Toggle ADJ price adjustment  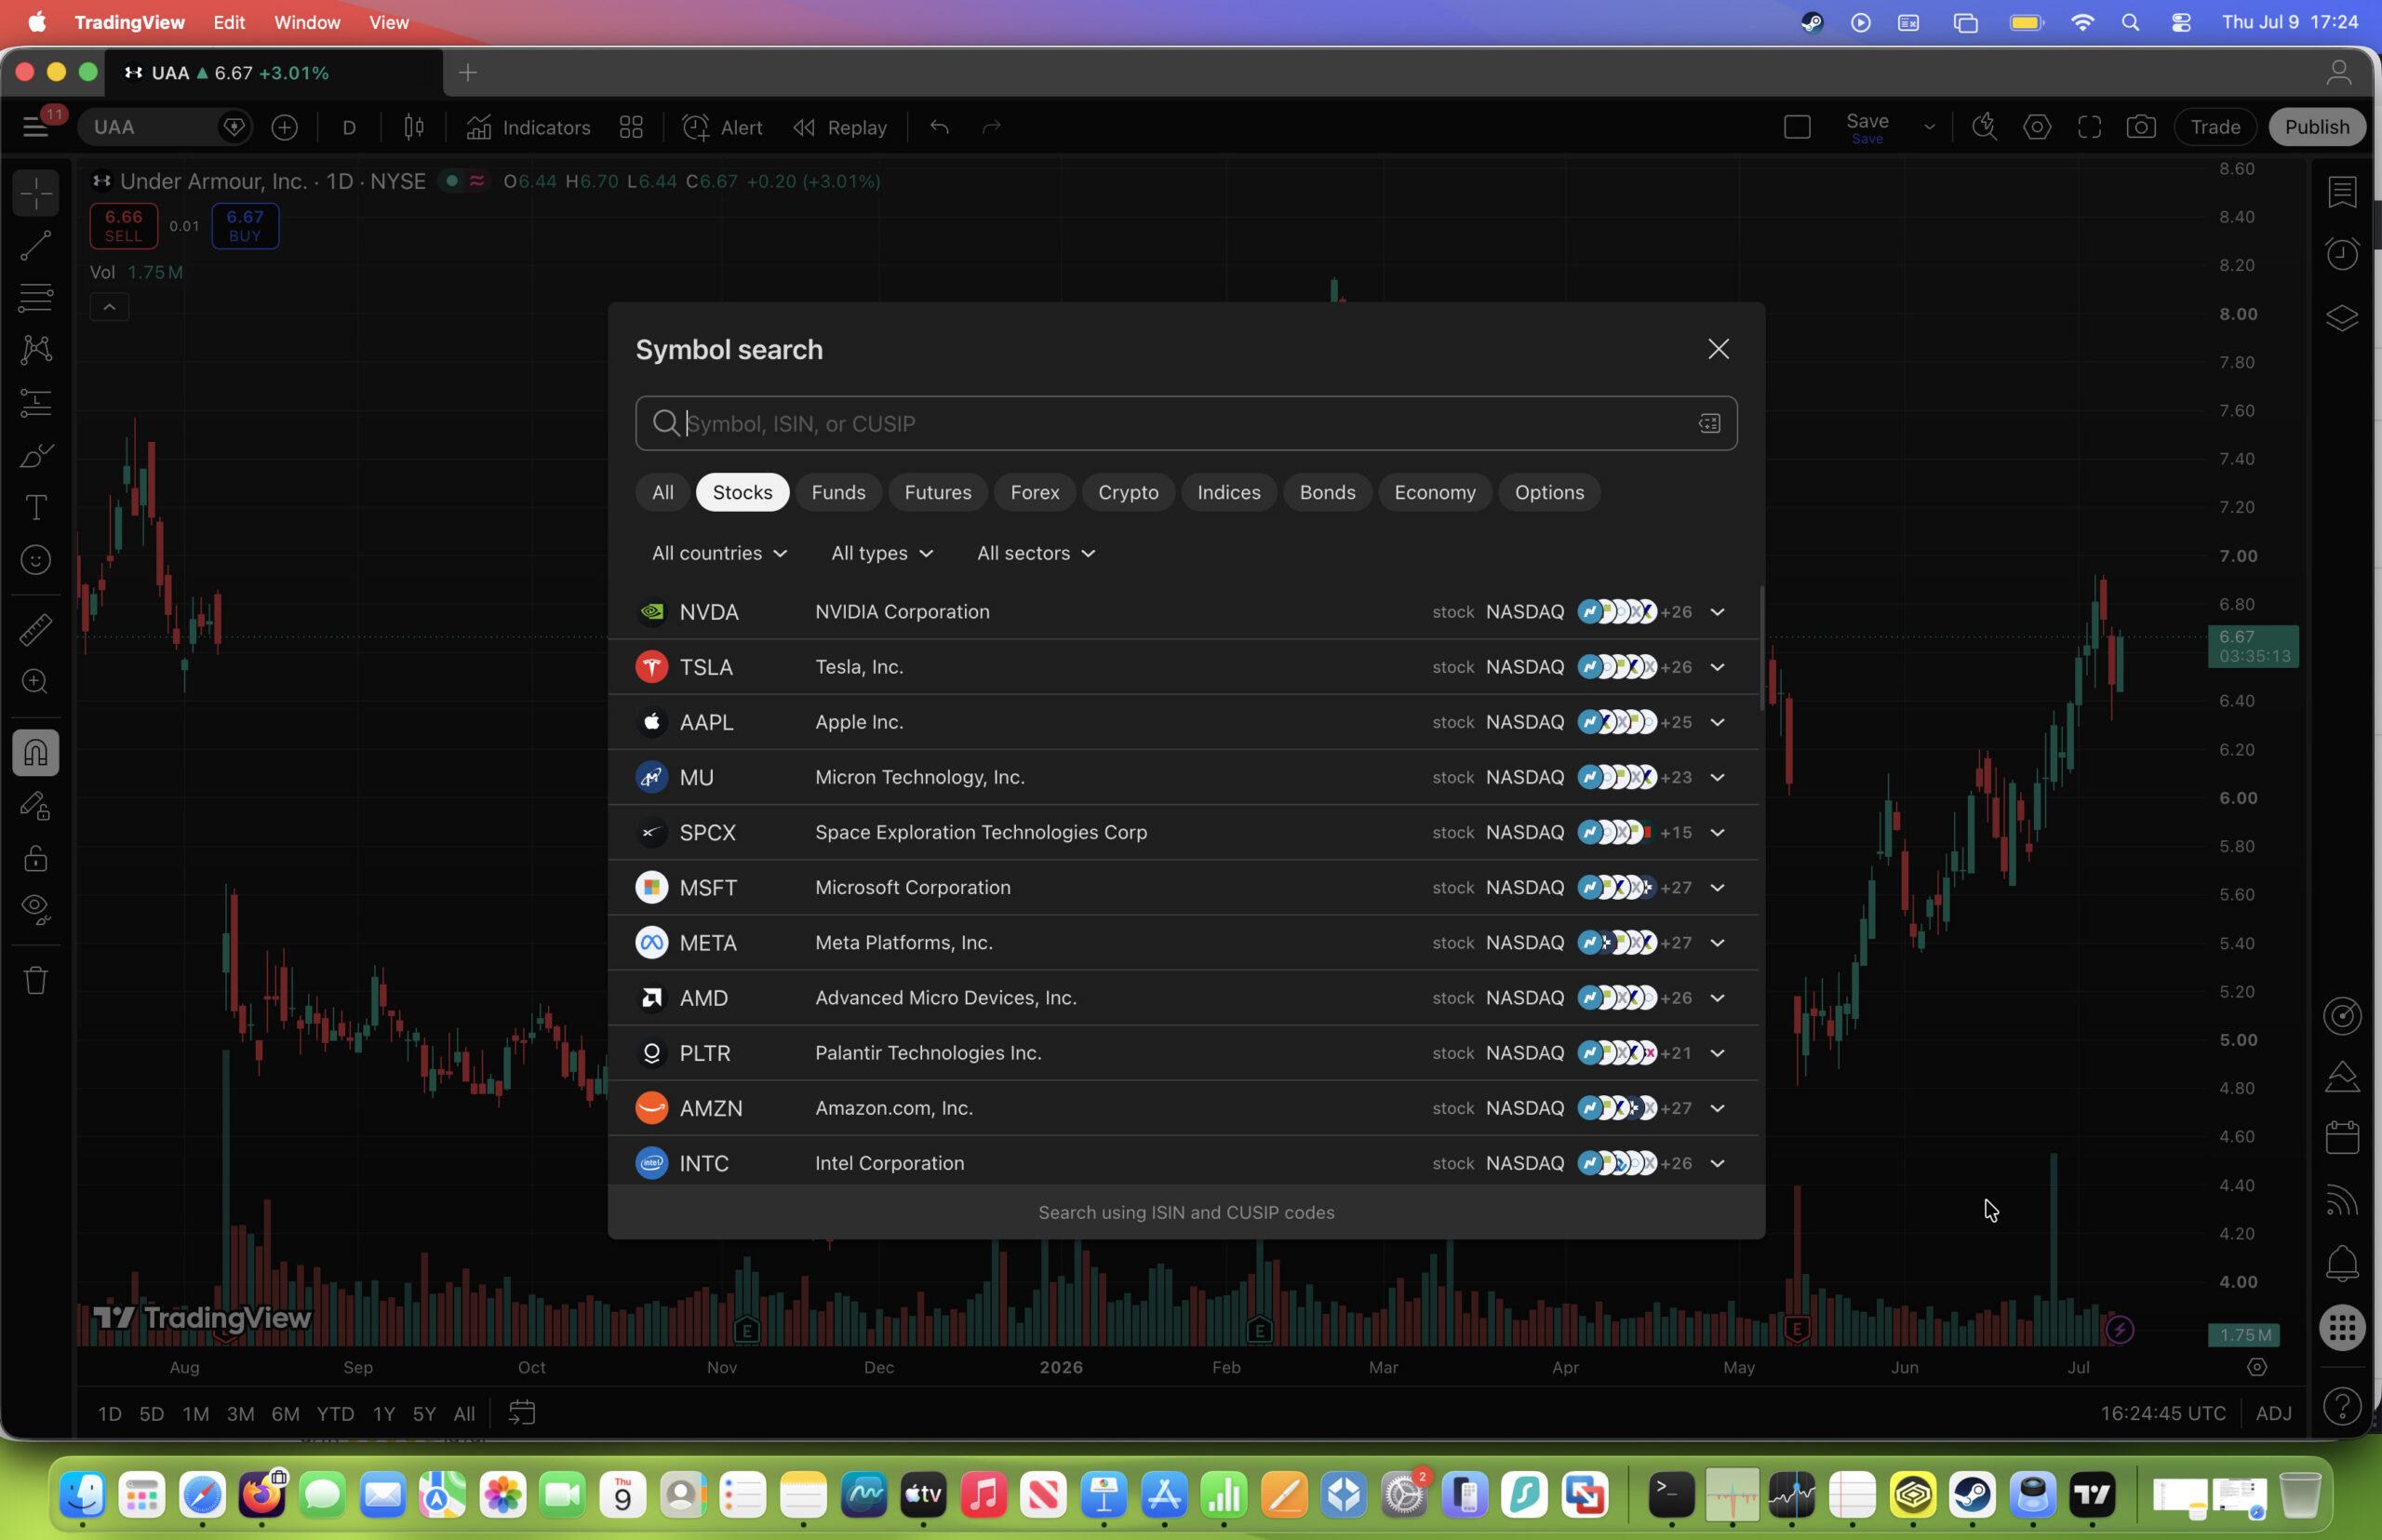click(x=2273, y=1413)
